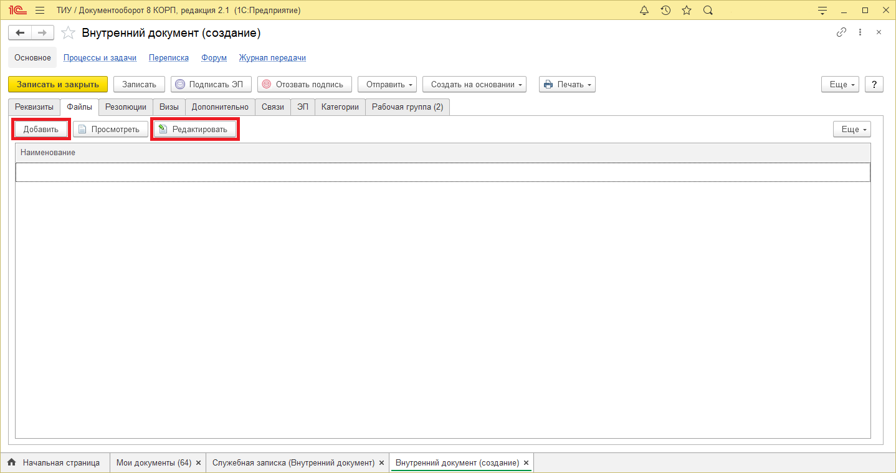Image resolution: width=896 pixels, height=473 pixels.
Task: Click Записать и закрыть button
Action: point(58,84)
